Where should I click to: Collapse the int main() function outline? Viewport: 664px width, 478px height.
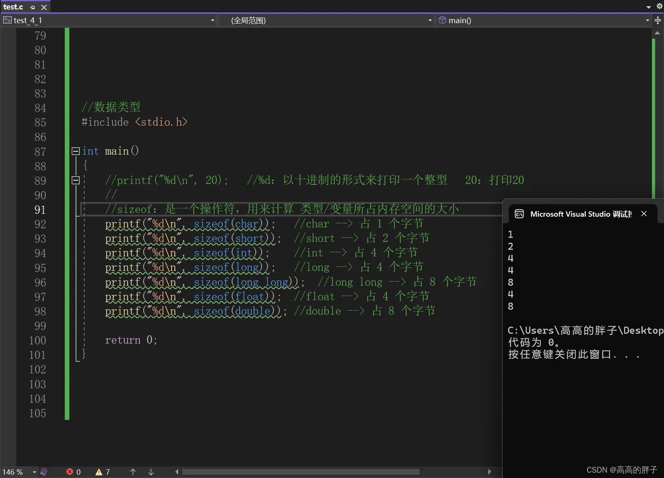[x=75, y=151]
